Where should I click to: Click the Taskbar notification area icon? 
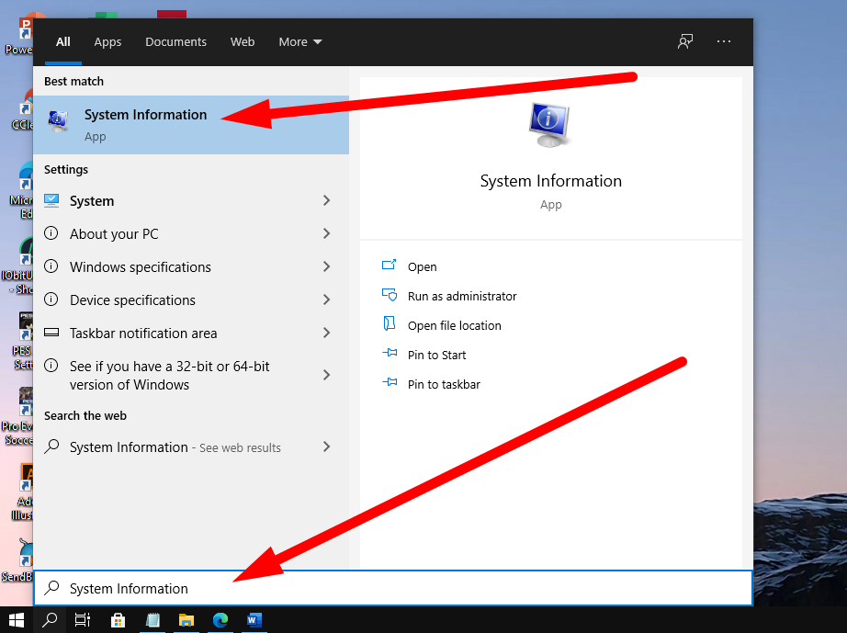click(51, 333)
